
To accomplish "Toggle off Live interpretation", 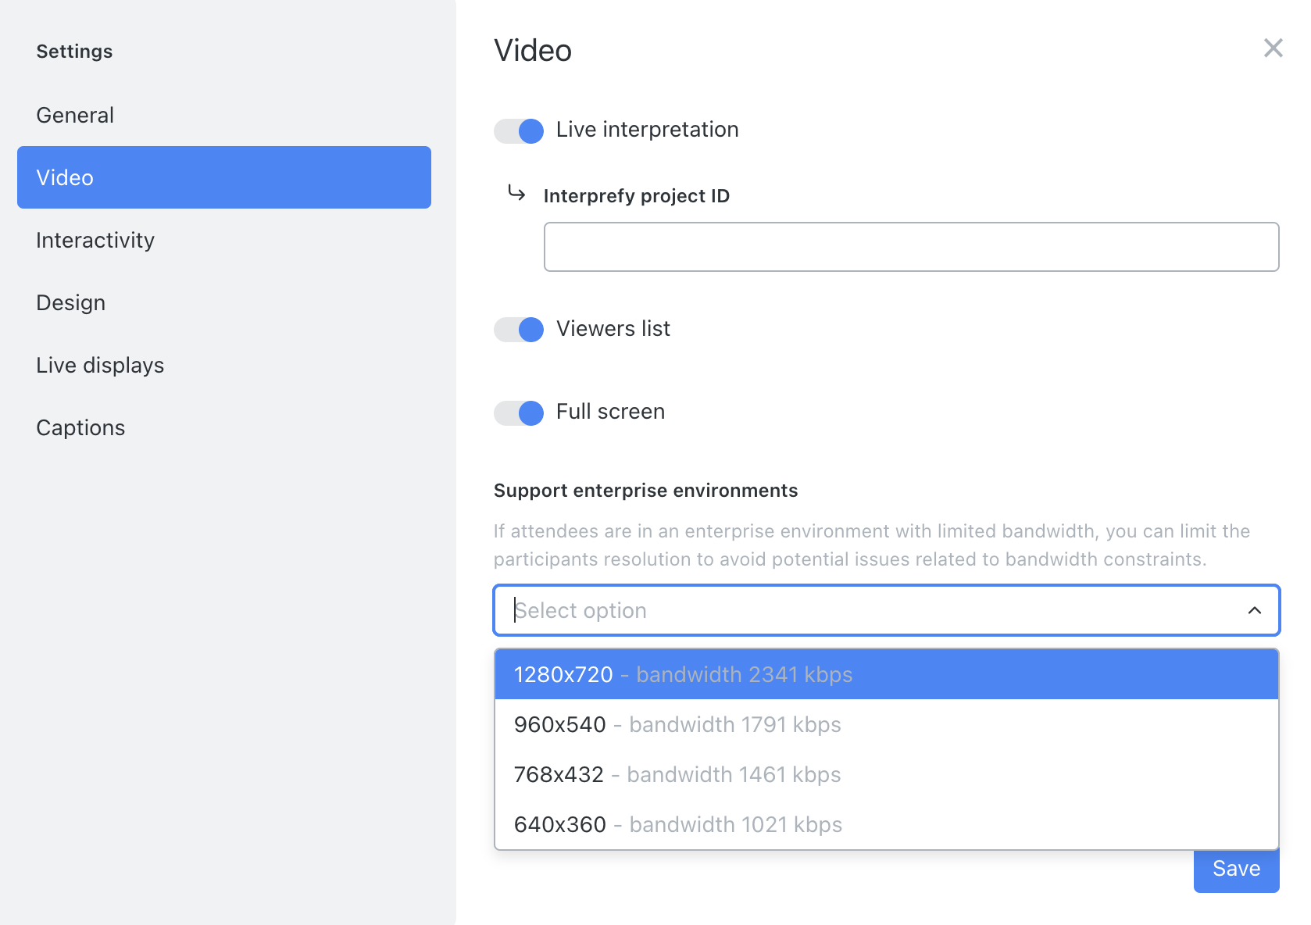I will tap(518, 130).
